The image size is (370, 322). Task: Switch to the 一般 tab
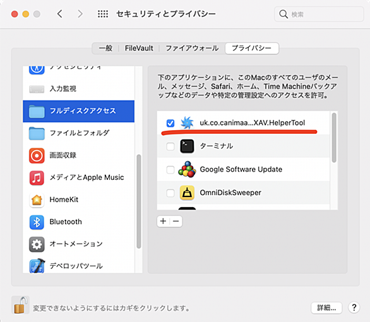[105, 49]
